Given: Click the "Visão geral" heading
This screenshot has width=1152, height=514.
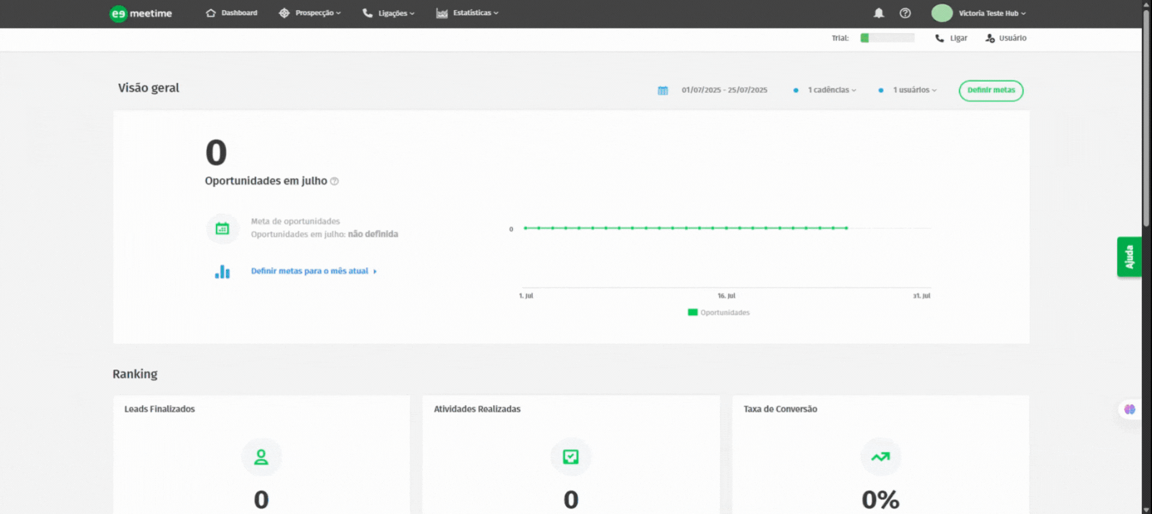Looking at the screenshot, I should (x=149, y=88).
